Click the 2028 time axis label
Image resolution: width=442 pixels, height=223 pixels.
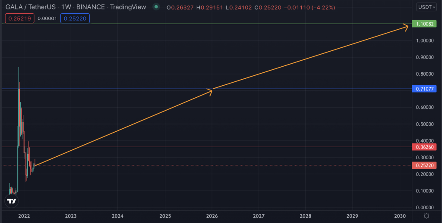pyautogui.click(x=306, y=216)
